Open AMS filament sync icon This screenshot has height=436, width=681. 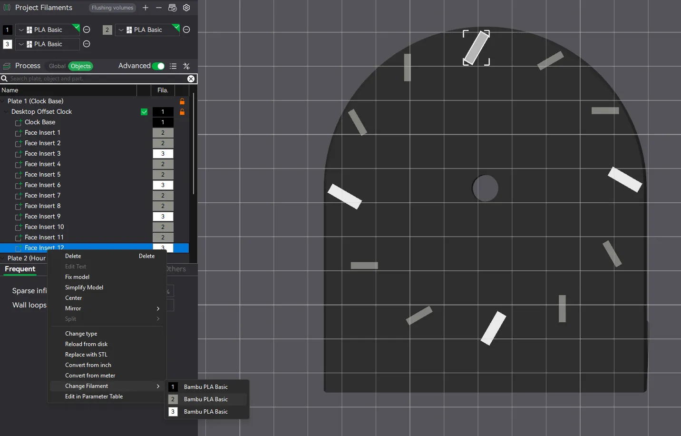173,8
